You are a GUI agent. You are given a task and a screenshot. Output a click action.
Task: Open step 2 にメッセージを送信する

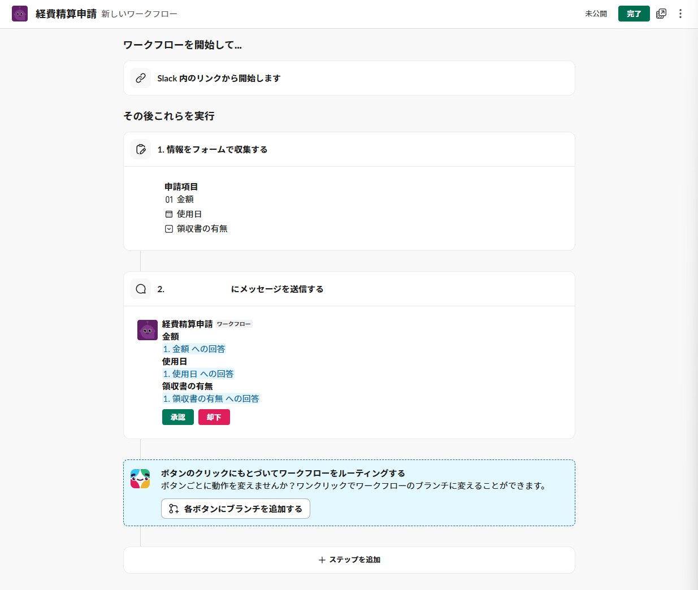tap(349, 289)
